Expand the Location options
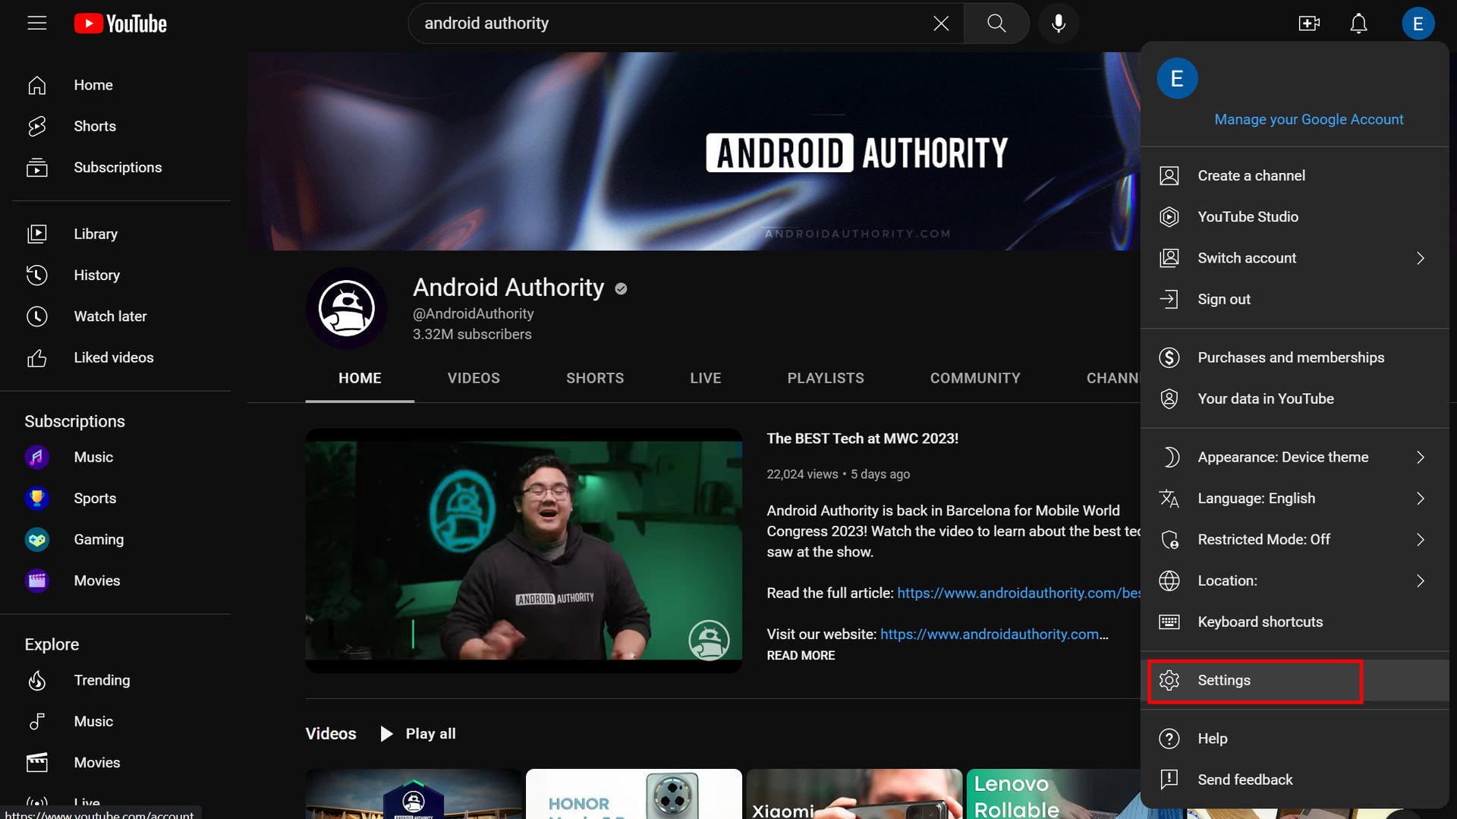1457x819 pixels. 1295,580
